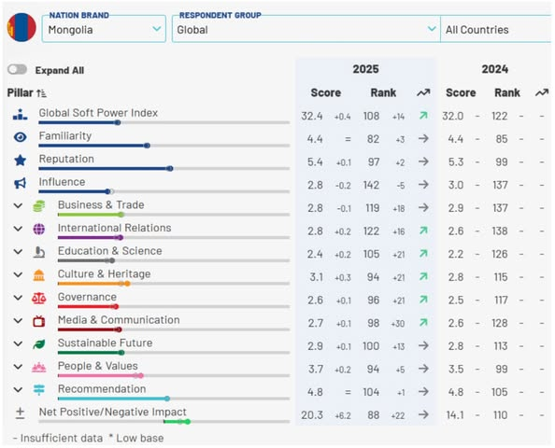
Task: Click the 2024 trend arrow column header icon
Action: [542, 92]
